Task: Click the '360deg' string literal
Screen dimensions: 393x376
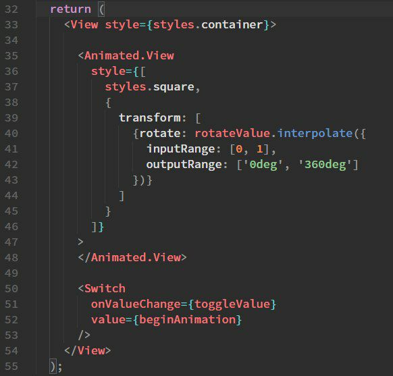Action: [325, 165]
